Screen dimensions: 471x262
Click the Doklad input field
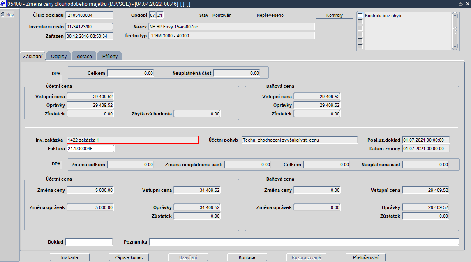coord(89,241)
